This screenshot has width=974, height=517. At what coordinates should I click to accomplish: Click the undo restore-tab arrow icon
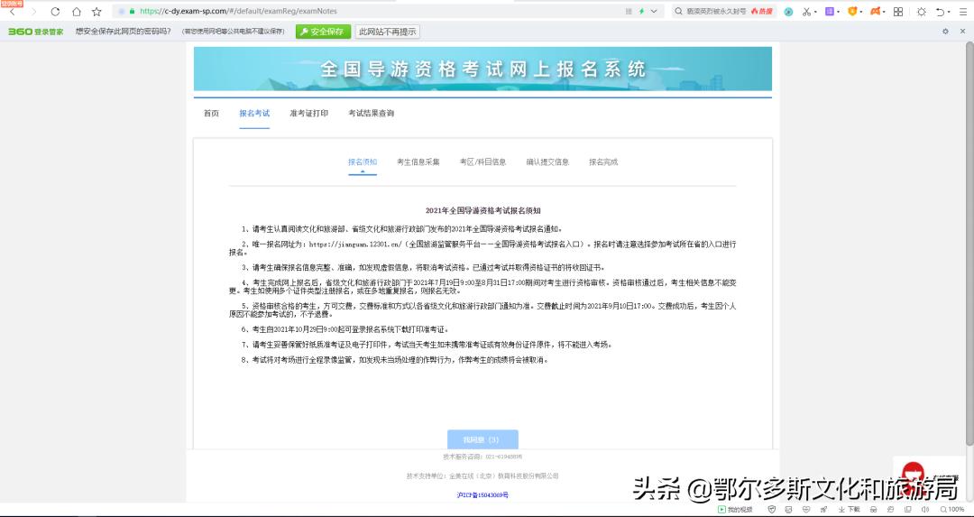[x=941, y=12]
